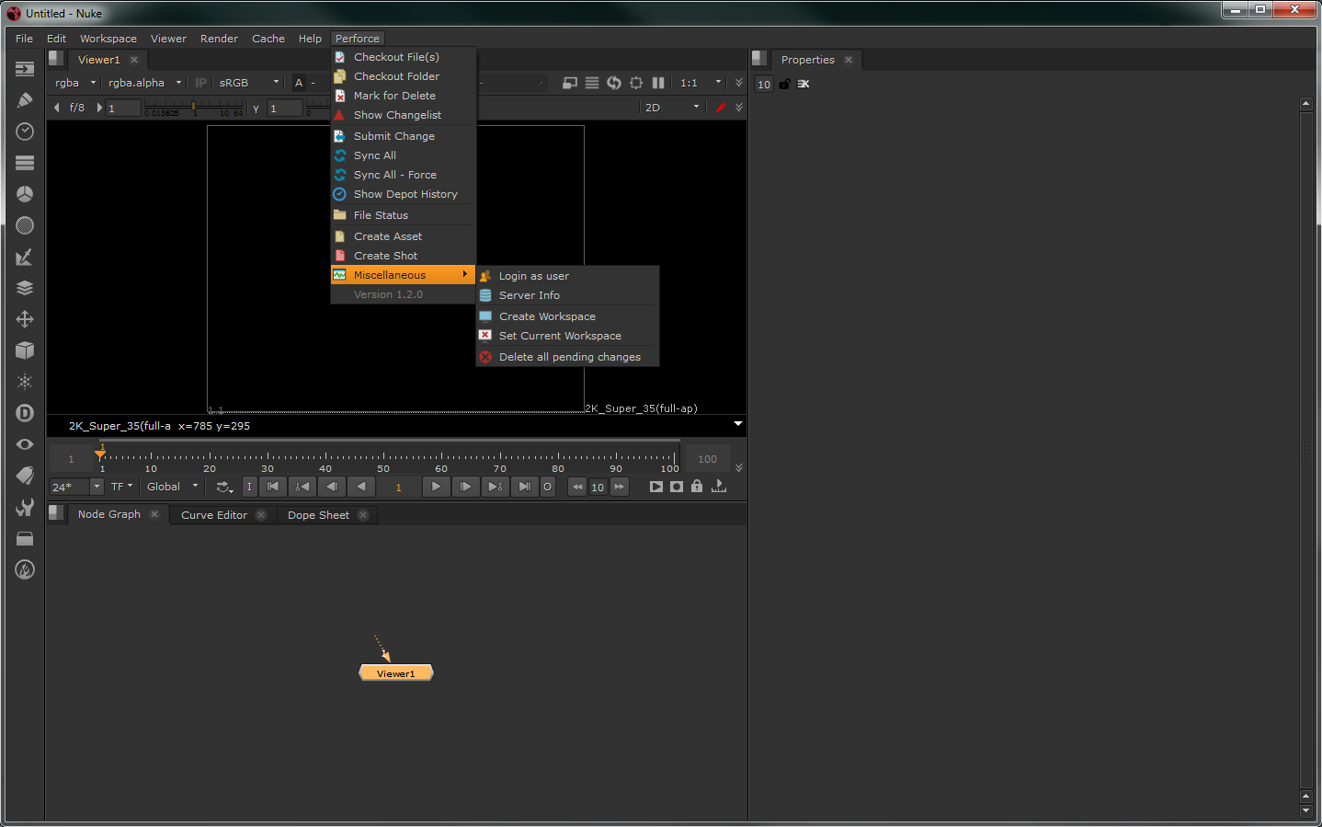
Task: Open the FurnaceCore toolbar menu
Action: [25, 569]
